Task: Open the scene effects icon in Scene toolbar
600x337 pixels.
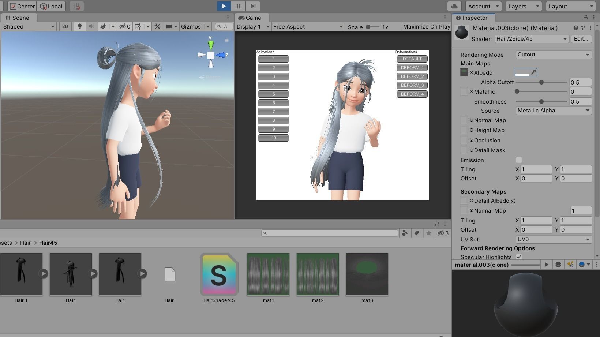Action: click(103, 26)
